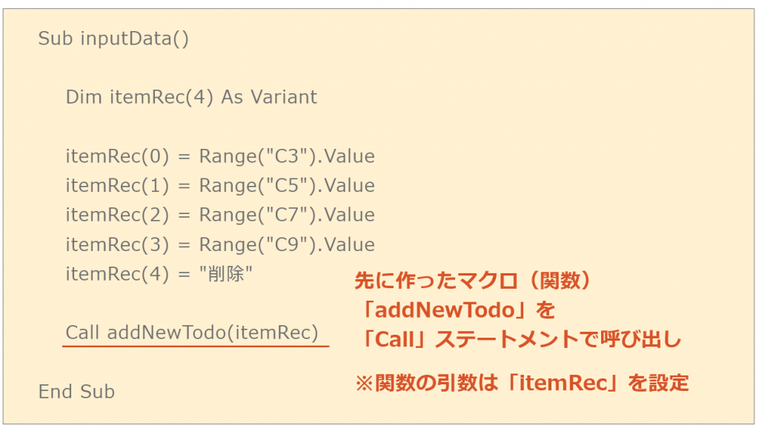Select the itemRec(2) Range C7 line
The width and height of the screenshot is (759, 431).
(220, 215)
